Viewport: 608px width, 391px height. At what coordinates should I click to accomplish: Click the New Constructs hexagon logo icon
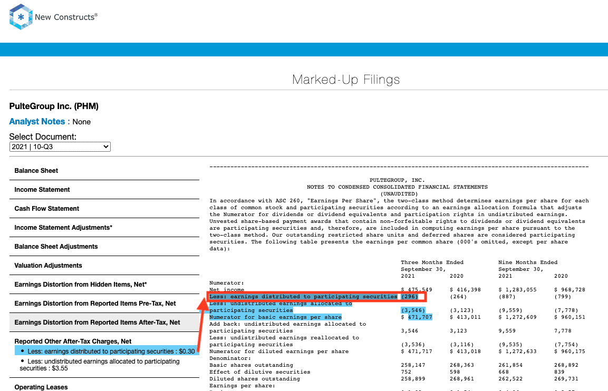[x=21, y=17]
